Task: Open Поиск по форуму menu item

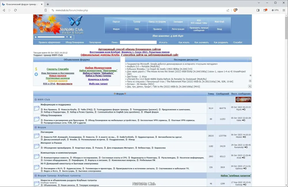Action: (157, 22)
